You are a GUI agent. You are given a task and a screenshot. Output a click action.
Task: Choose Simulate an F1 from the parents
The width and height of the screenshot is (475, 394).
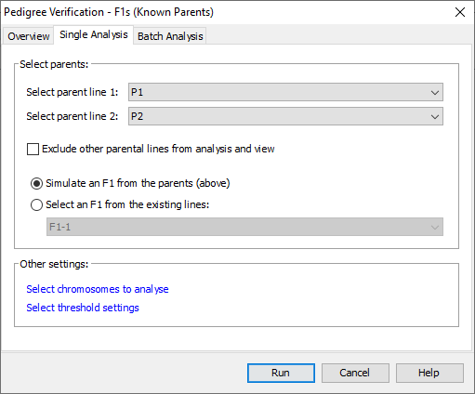coord(36,183)
